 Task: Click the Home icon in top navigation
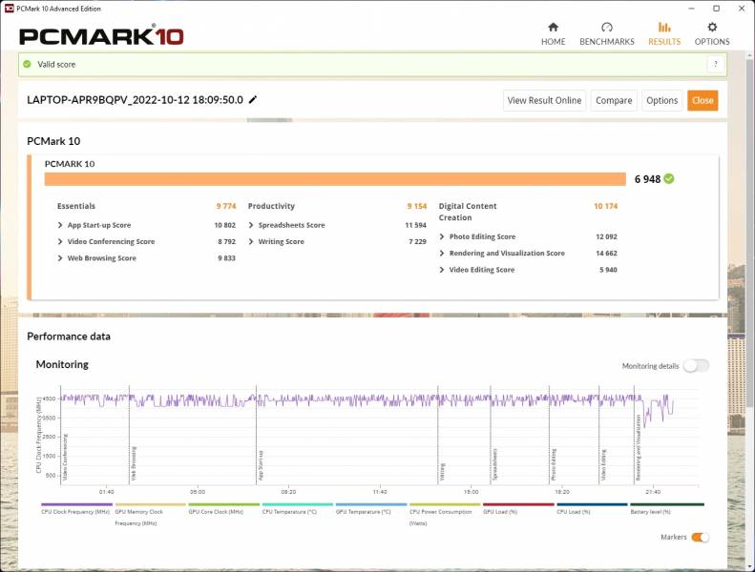tap(553, 27)
